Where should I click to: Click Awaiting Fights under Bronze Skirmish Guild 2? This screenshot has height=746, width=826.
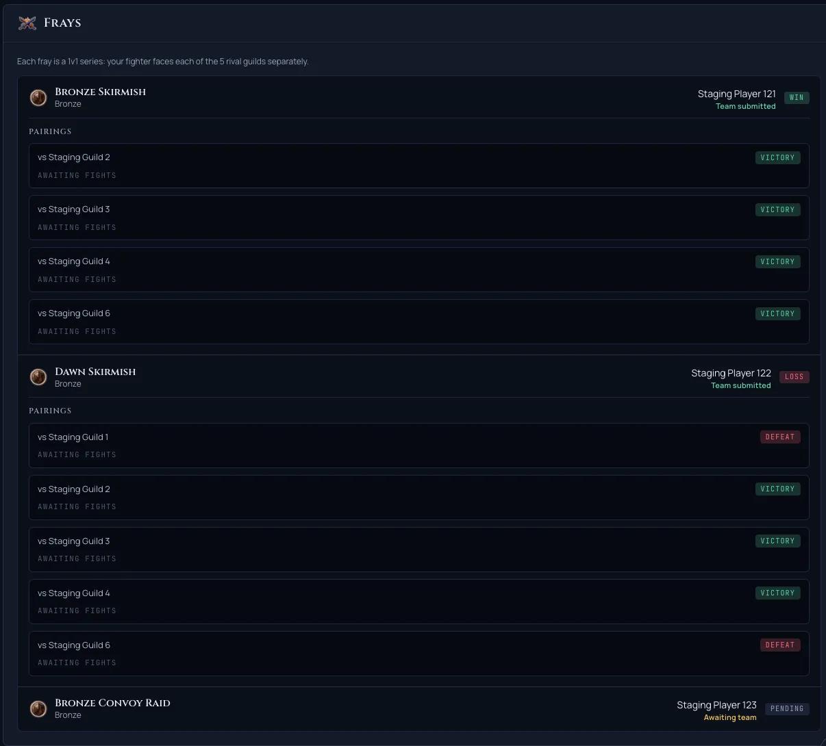click(x=77, y=175)
